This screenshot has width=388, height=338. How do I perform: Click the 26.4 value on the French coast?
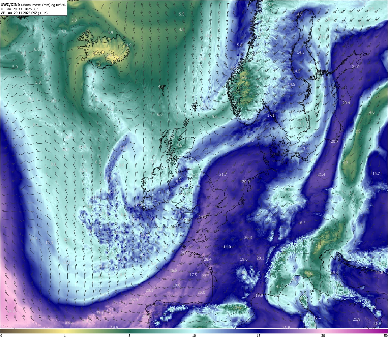tap(208, 259)
